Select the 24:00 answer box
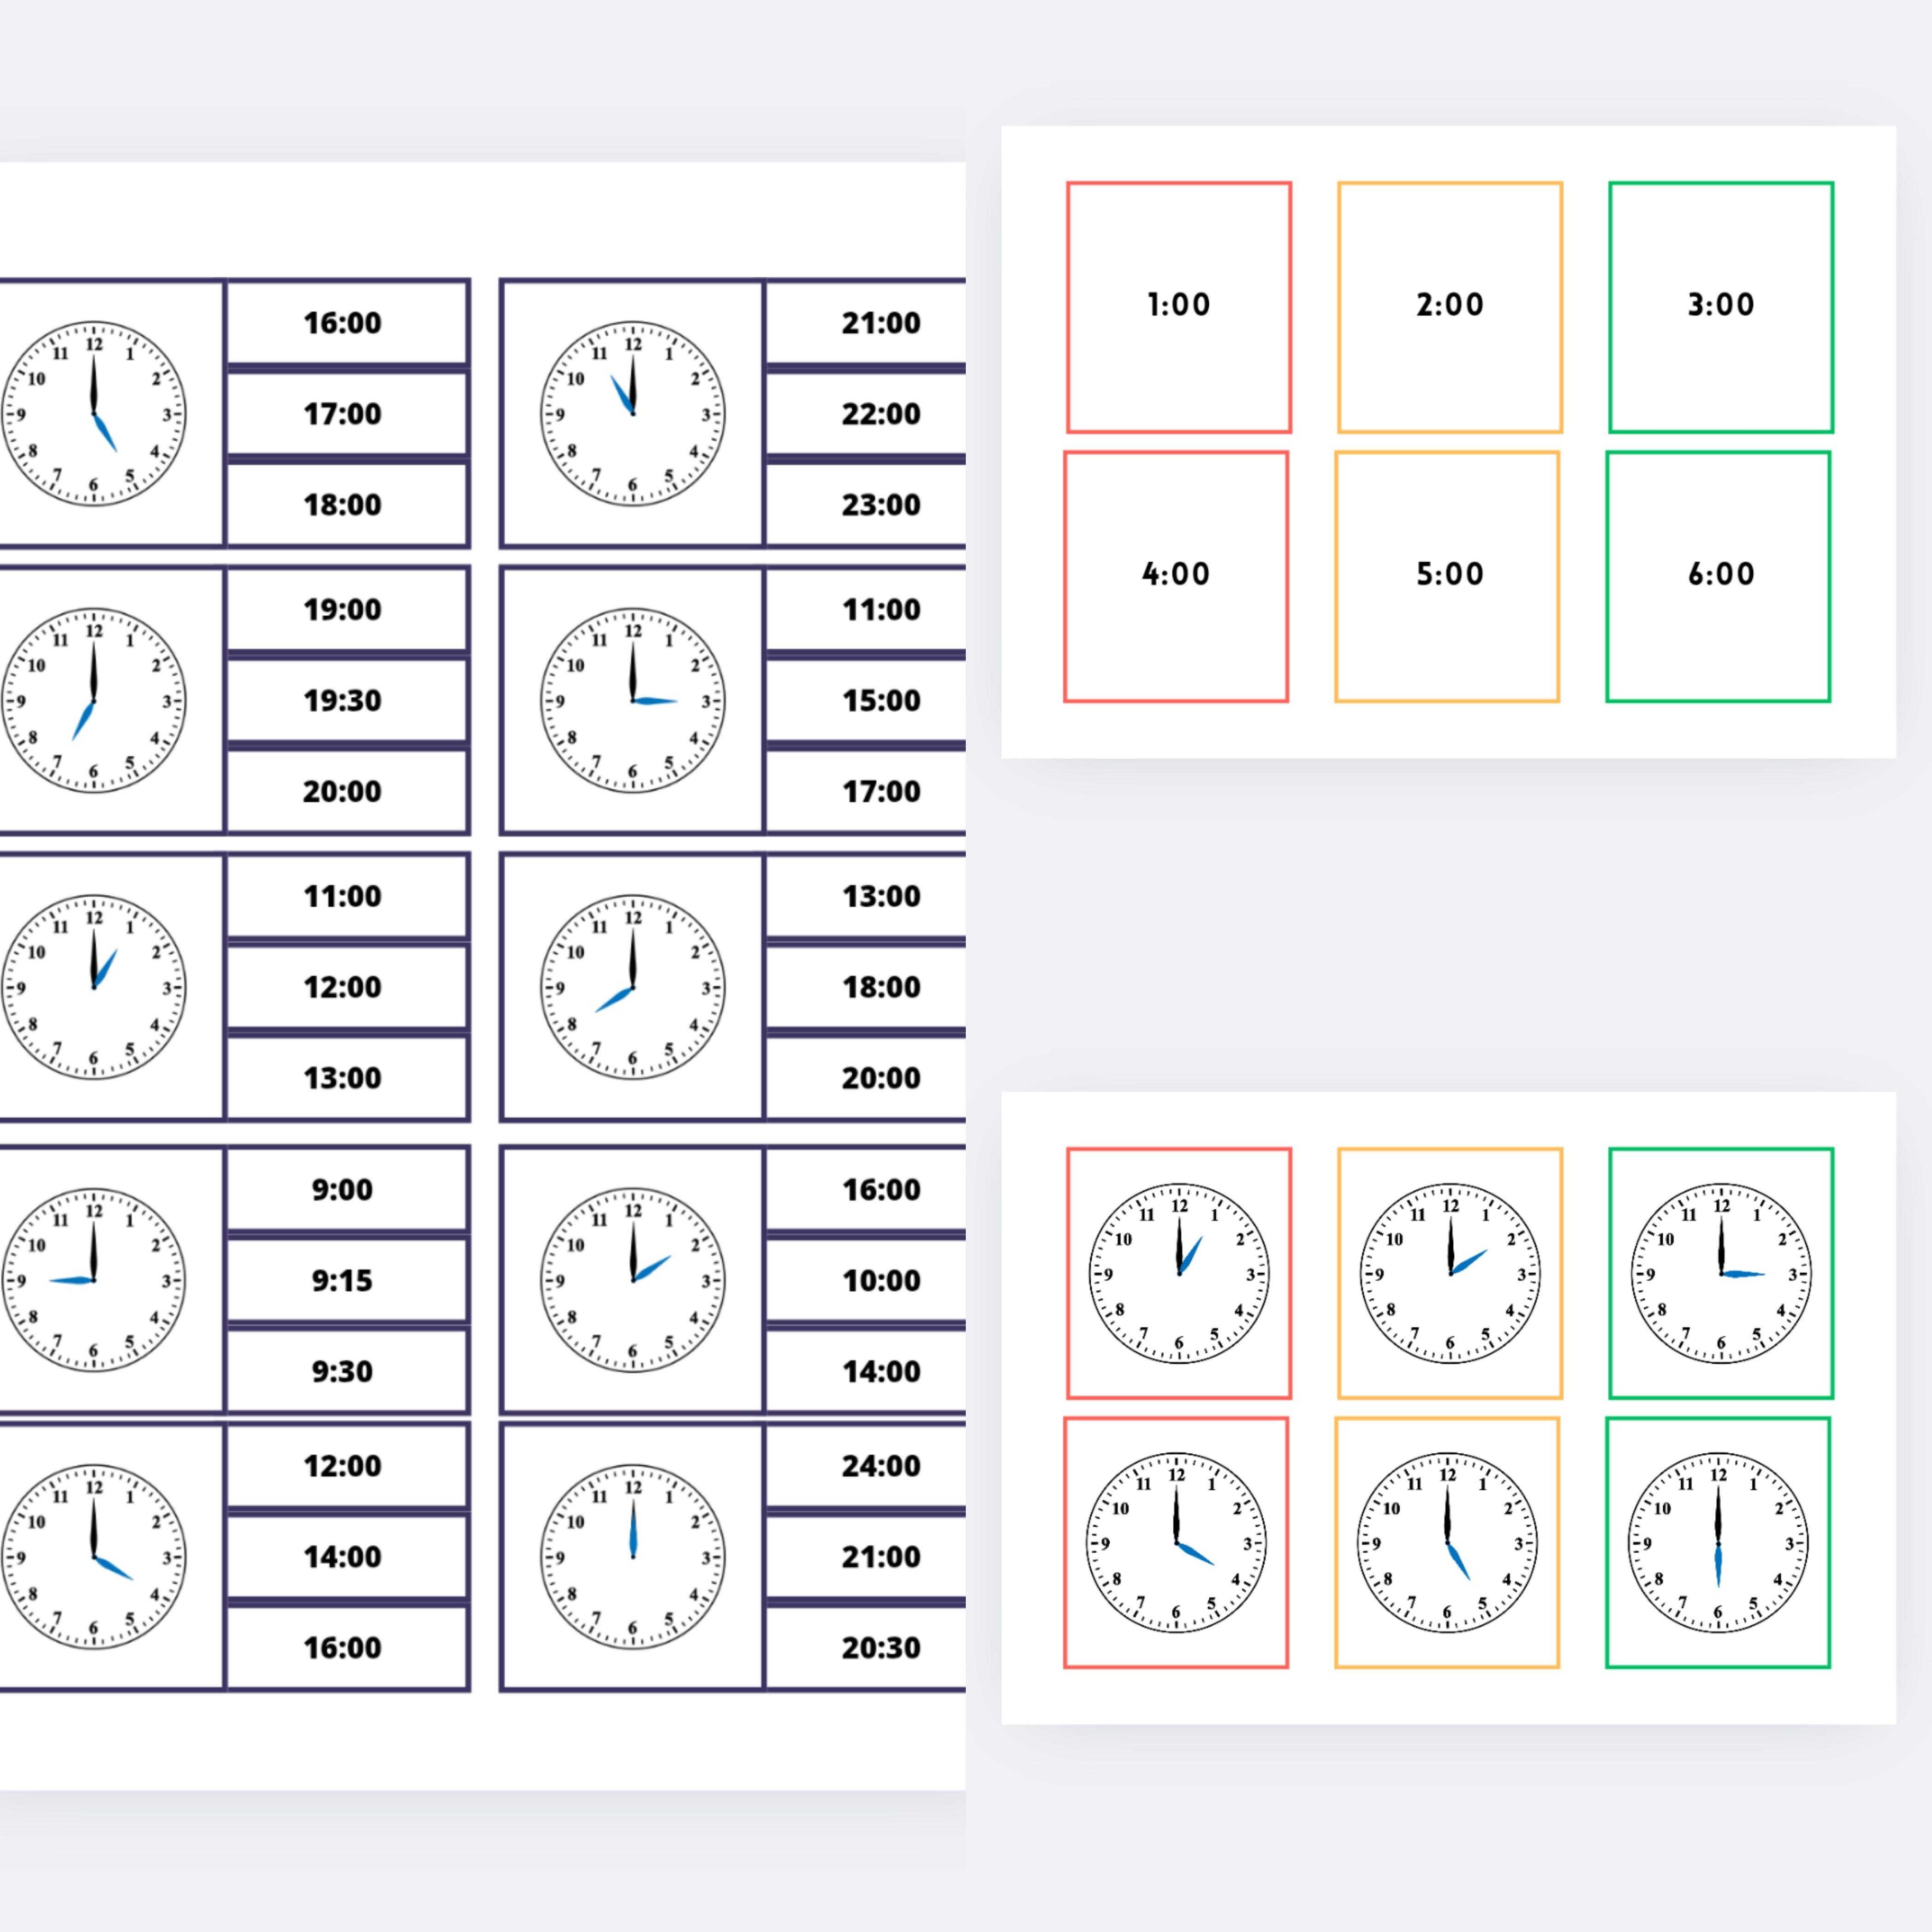1932x1932 pixels. [x=880, y=1465]
